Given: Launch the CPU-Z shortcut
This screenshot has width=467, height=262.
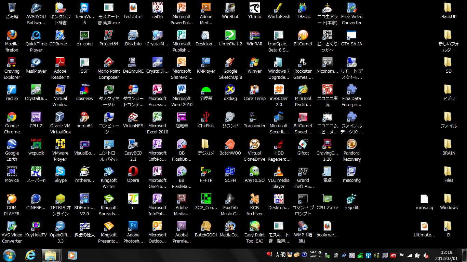Looking at the screenshot, I should (36, 120).
